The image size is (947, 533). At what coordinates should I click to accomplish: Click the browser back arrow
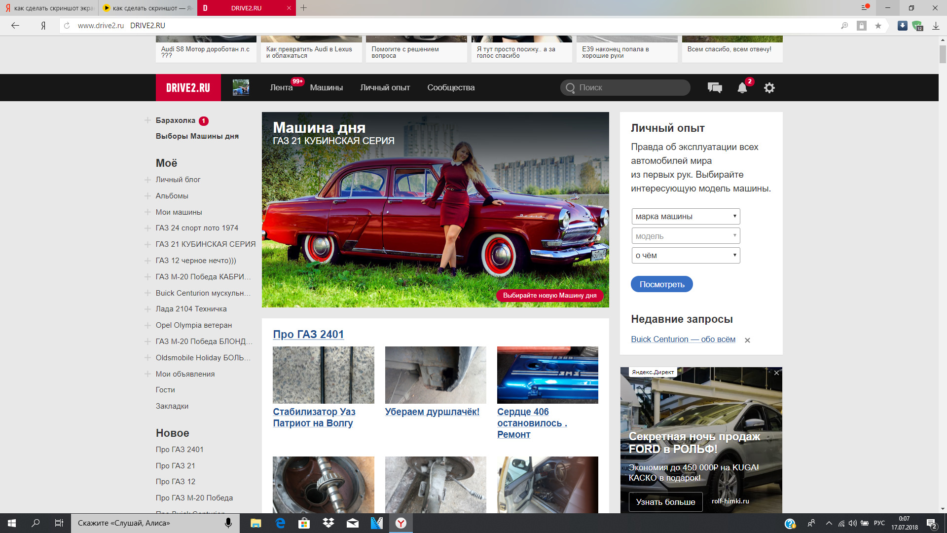15,26
